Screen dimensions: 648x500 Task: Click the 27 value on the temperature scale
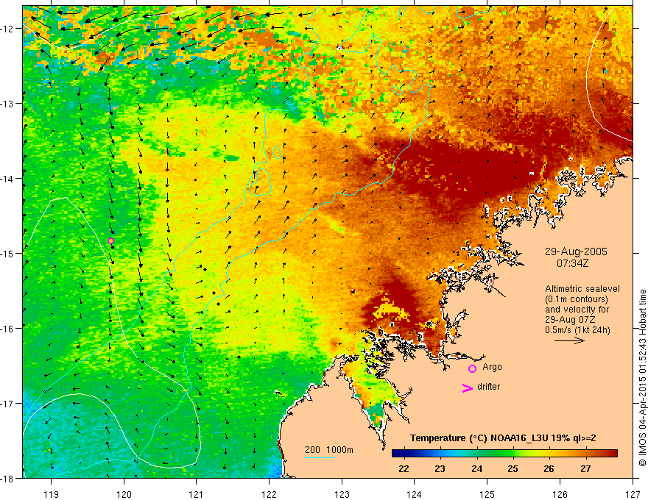pyautogui.click(x=585, y=468)
